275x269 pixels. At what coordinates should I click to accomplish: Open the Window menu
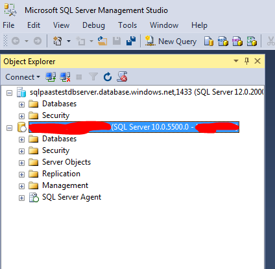(164, 25)
